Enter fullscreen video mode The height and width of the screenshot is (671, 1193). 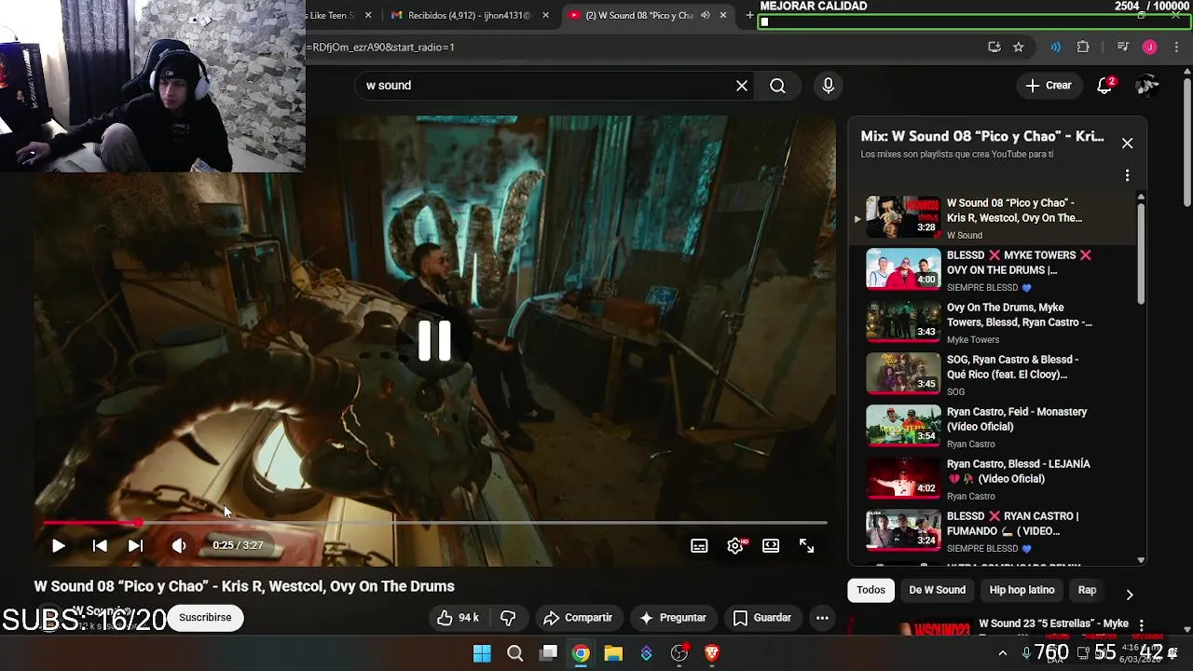coord(807,546)
